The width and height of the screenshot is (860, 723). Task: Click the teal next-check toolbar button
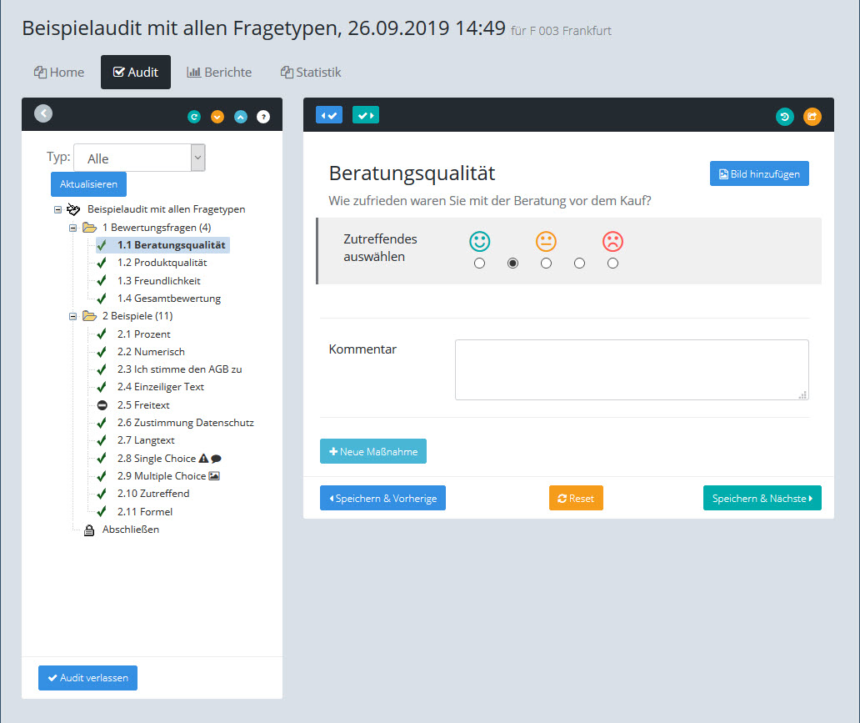click(x=366, y=115)
